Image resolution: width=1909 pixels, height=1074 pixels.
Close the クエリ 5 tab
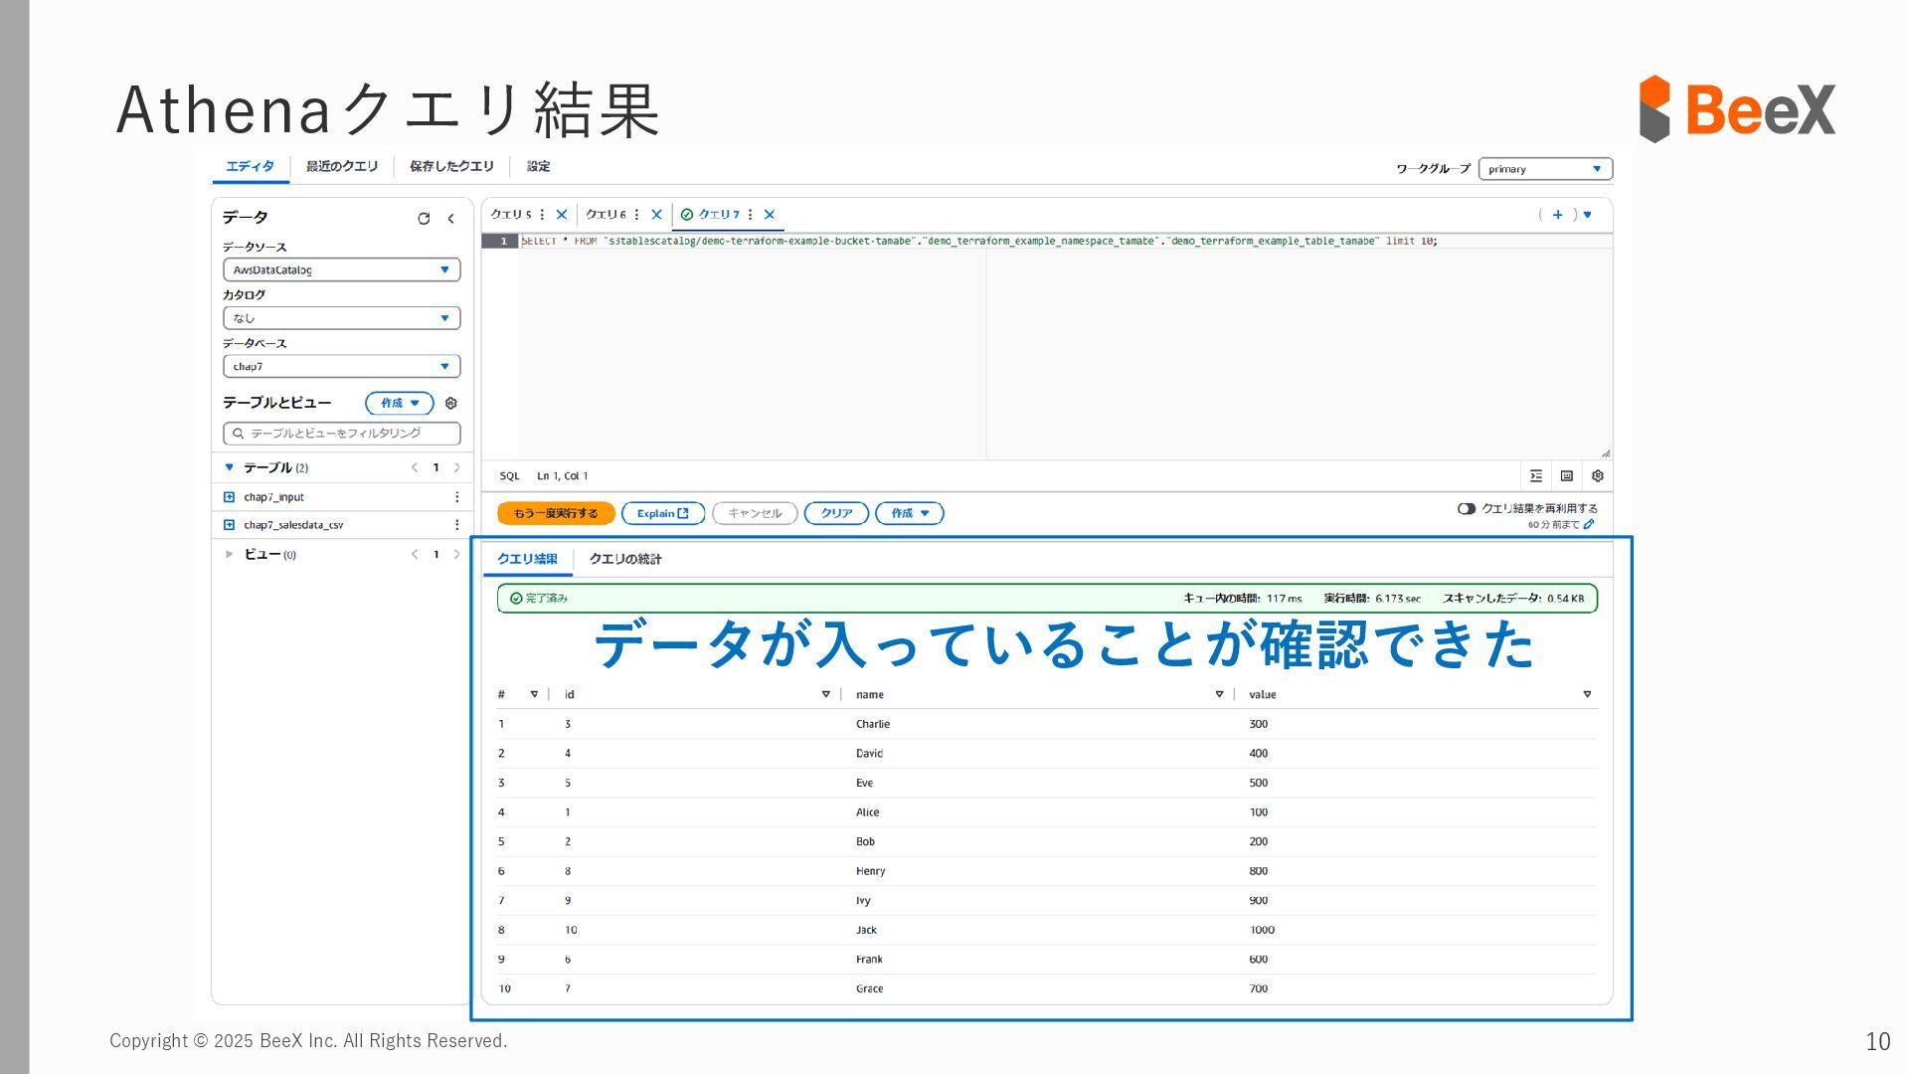(x=562, y=215)
